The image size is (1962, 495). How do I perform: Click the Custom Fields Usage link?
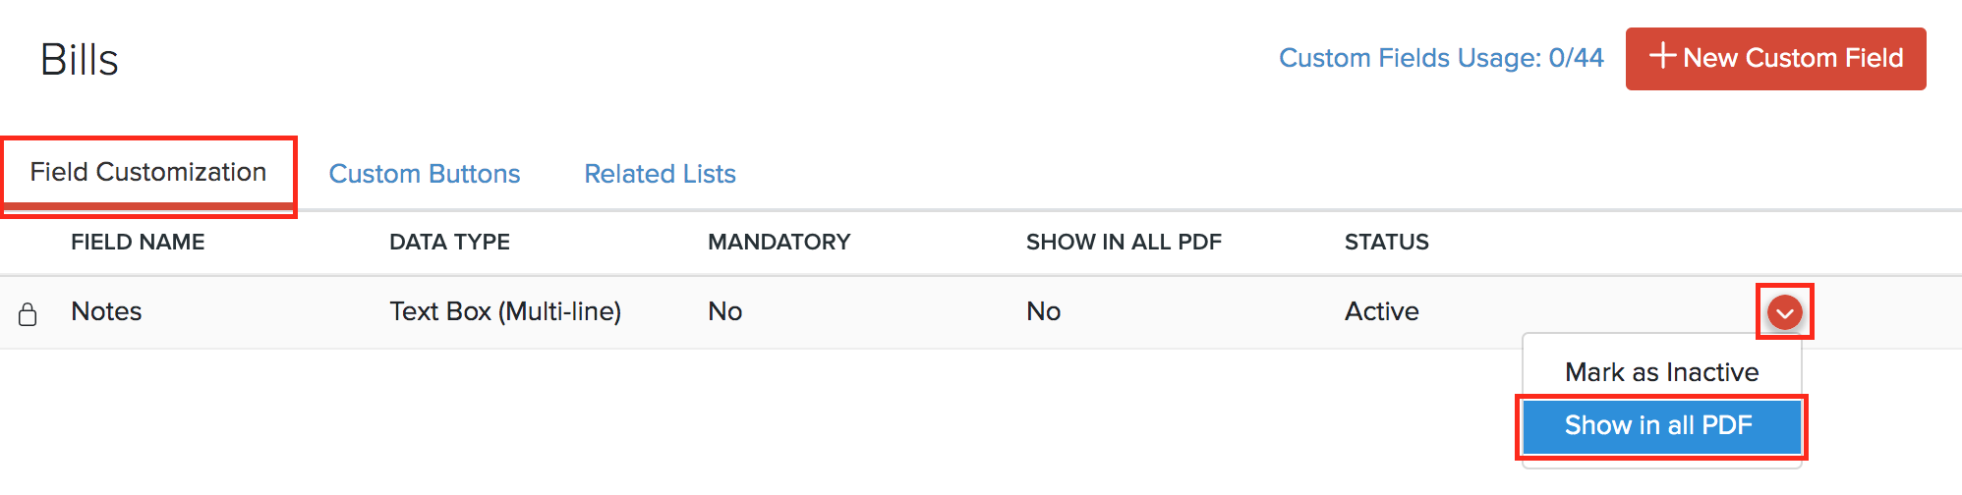1440,58
